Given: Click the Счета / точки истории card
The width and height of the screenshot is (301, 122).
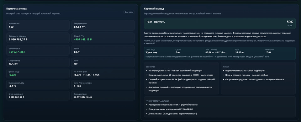Looking at the screenshot, I should [103, 85].
